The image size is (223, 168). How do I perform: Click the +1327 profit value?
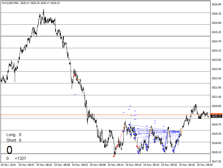pyautogui.click(x=20, y=158)
